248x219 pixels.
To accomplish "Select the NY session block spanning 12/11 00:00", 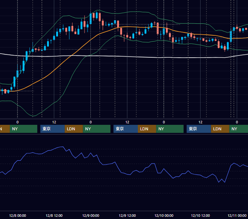I will point(239,129).
